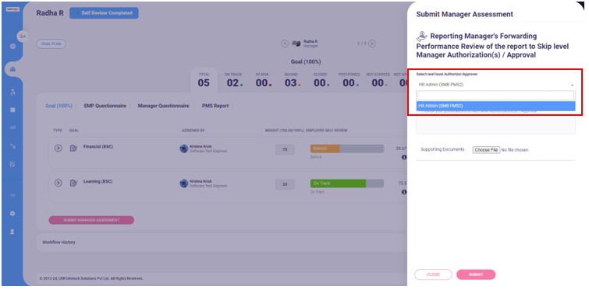Open the user profile sidebar icon
This screenshot has width=589, height=290.
tap(12, 232)
